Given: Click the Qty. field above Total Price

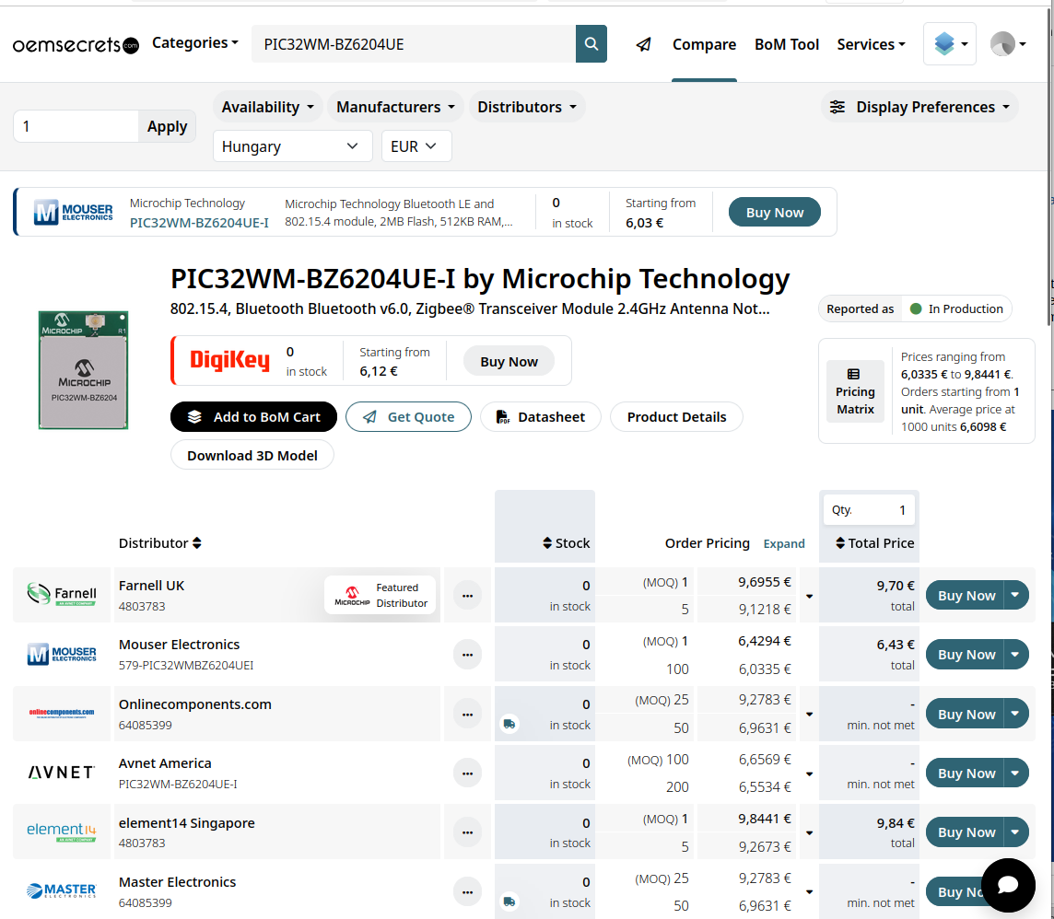Looking at the screenshot, I should (x=869, y=510).
